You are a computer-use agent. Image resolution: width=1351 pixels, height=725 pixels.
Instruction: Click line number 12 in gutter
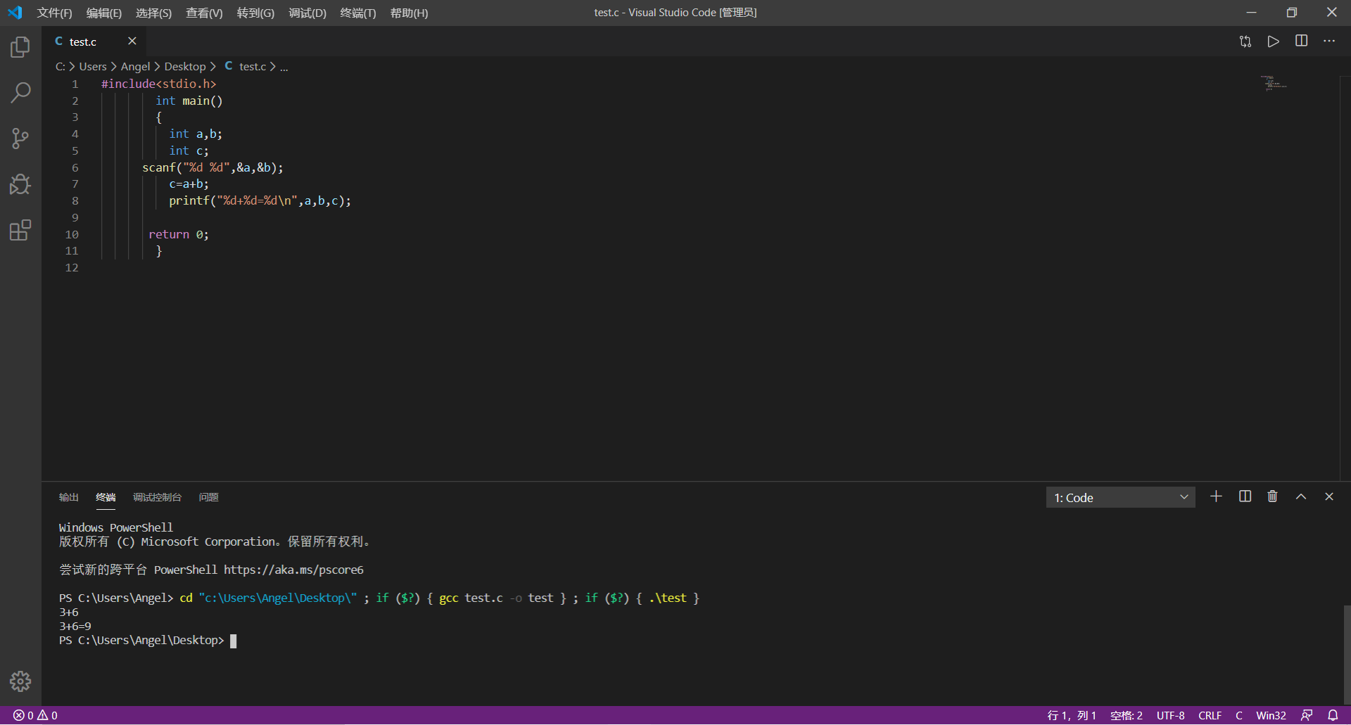point(72,267)
